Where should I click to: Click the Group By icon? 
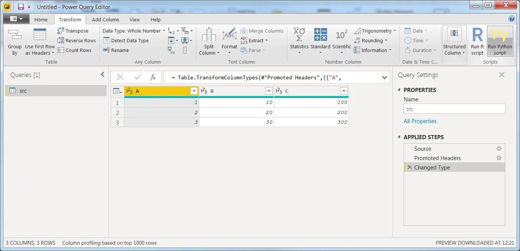(15, 35)
